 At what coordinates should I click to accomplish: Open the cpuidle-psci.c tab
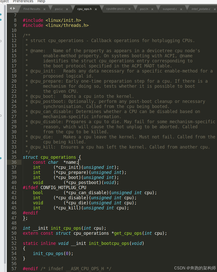pyautogui.click(x=116, y=9)
